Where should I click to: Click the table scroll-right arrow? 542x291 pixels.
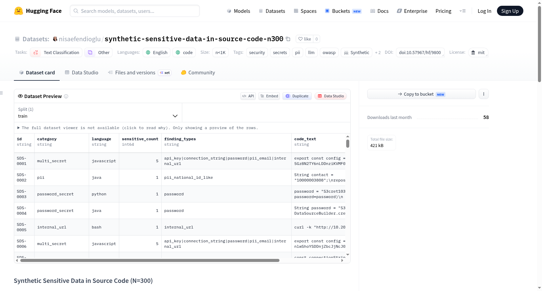[342, 261]
